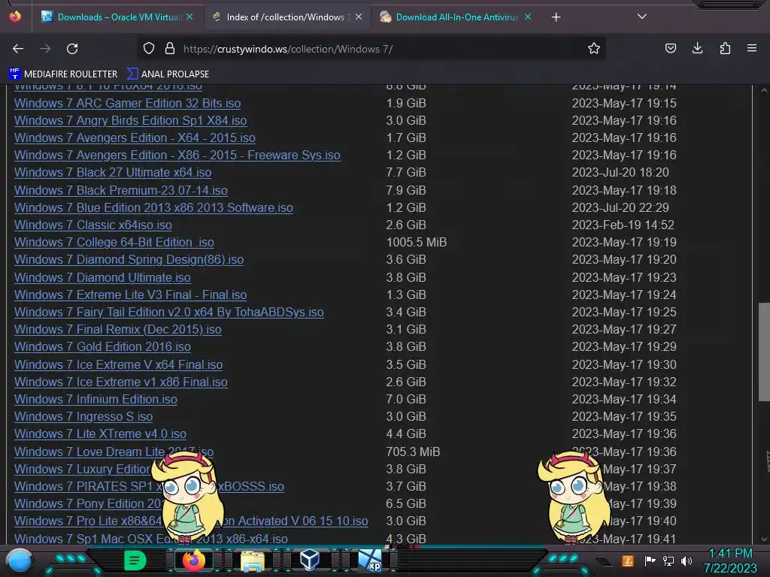Show site security padlock info
Image resolution: width=770 pixels, height=577 pixels.
click(x=170, y=49)
